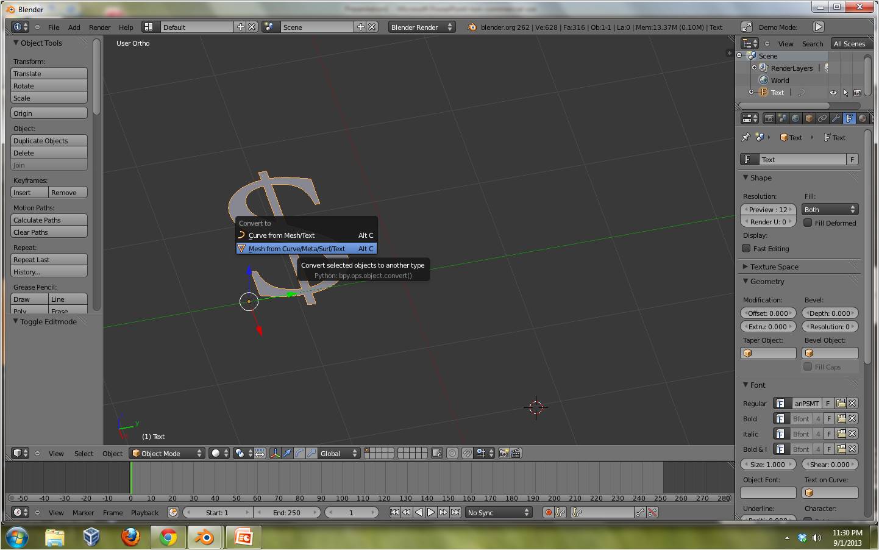The image size is (879, 550).
Task: Click the OpenGL render animation clapper icon
Action: (516, 453)
